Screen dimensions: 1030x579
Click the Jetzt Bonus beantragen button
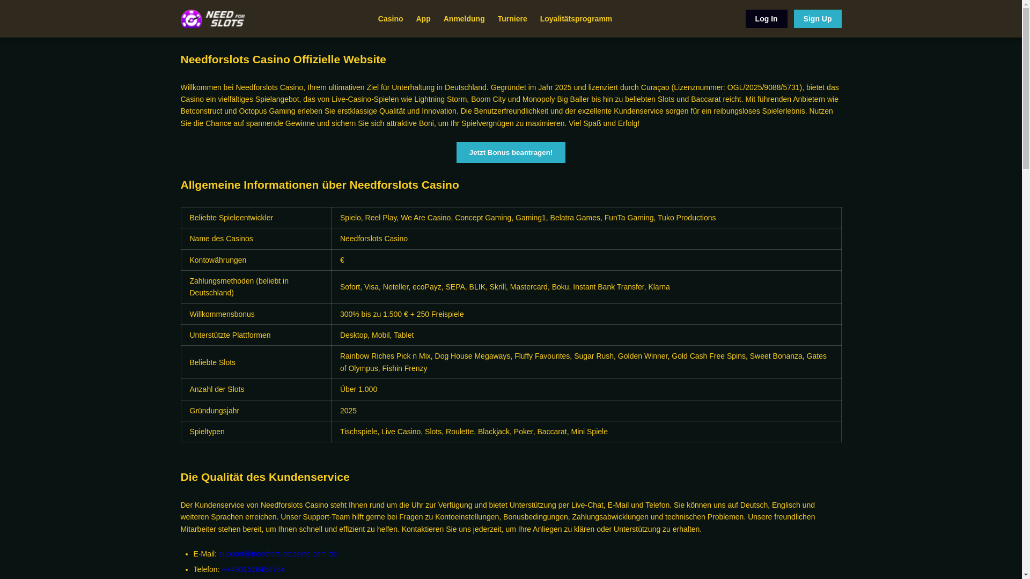pyautogui.click(x=510, y=152)
